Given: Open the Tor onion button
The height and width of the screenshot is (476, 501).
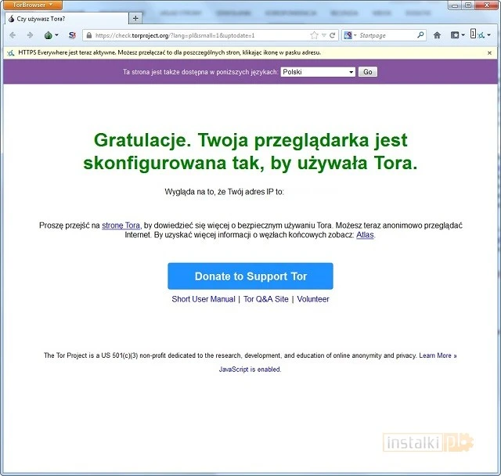Looking at the screenshot, I should pos(49,35).
